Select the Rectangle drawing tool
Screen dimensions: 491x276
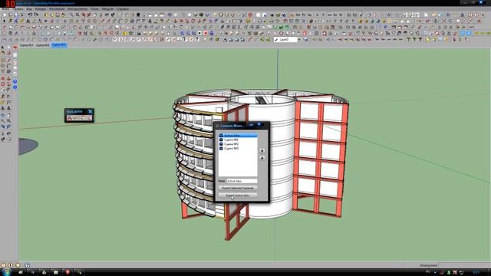tap(3, 60)
